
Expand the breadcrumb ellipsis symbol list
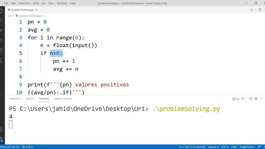(x=46, y=16)
